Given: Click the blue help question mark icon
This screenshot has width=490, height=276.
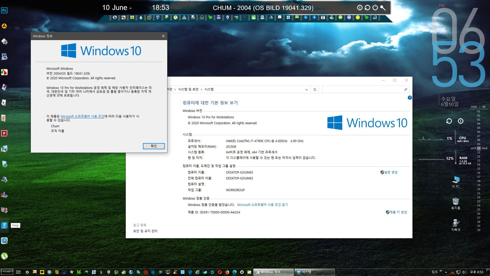Looking at the screenshot, I should (x=410, y=98).
